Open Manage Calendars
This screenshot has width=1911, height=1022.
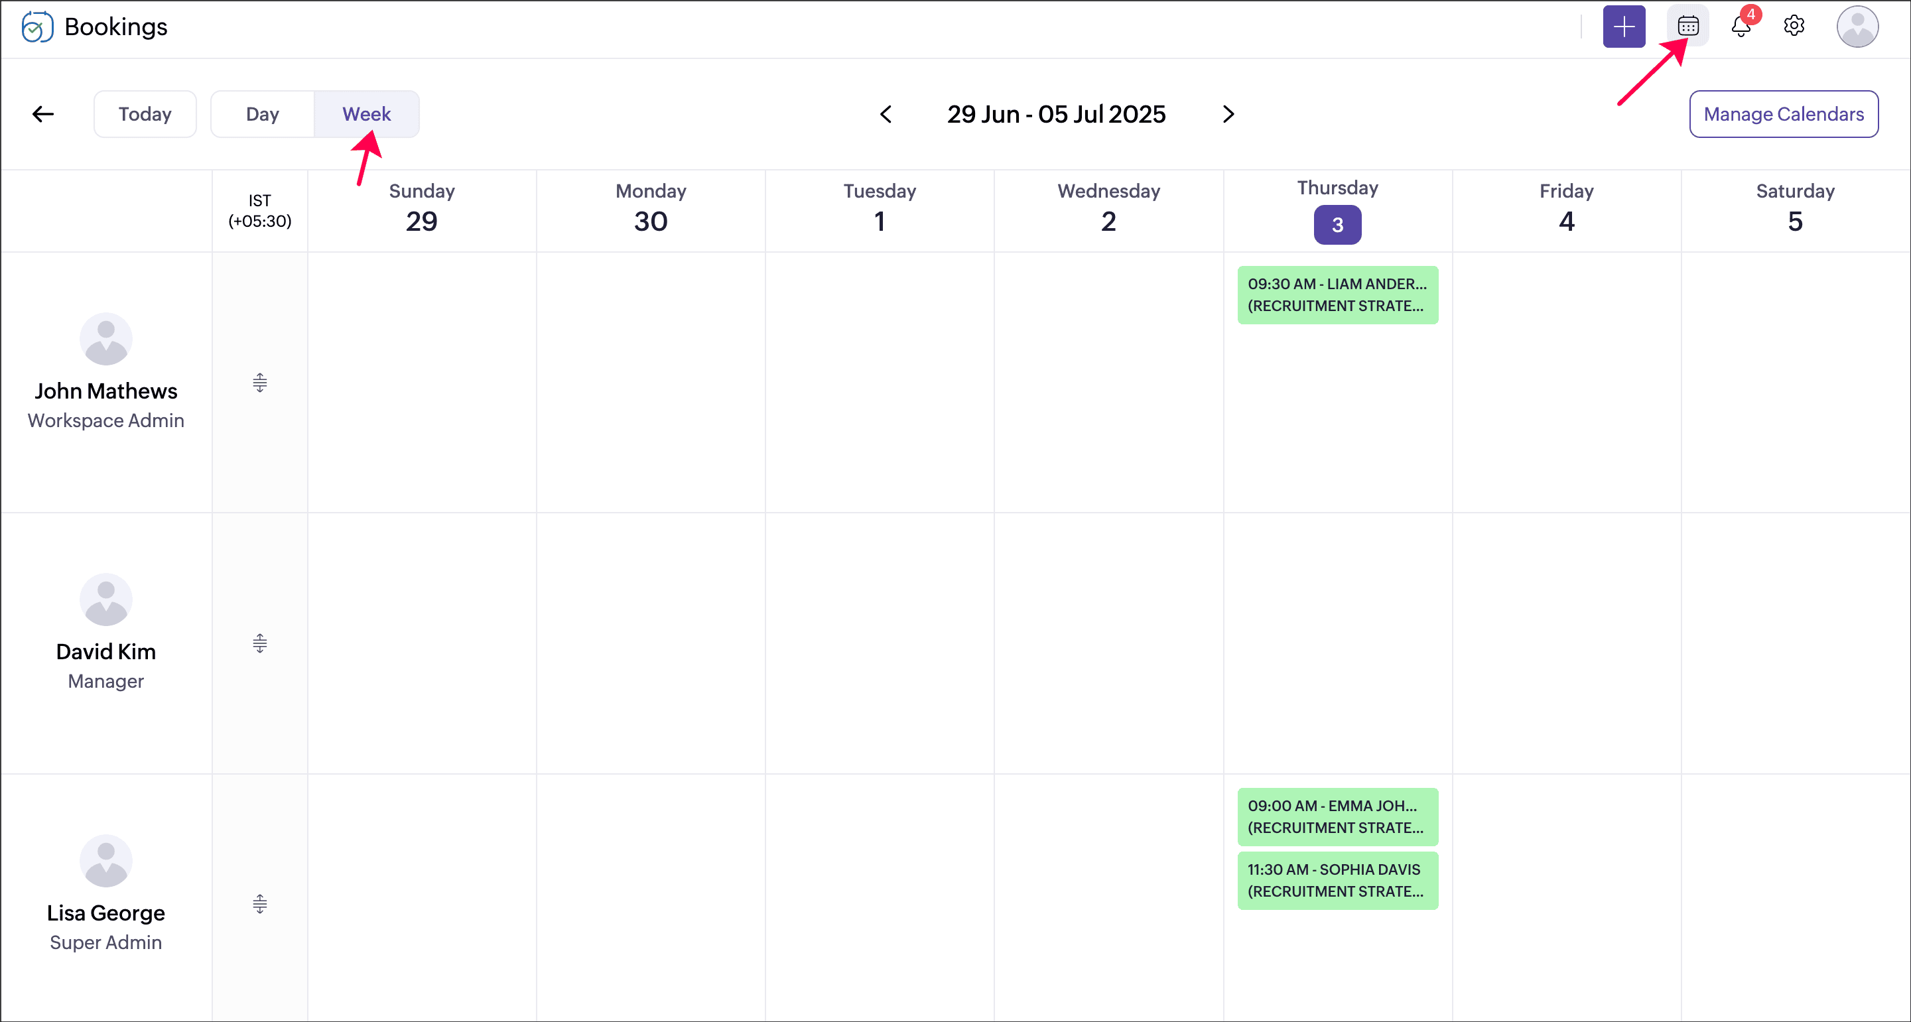1784,114
